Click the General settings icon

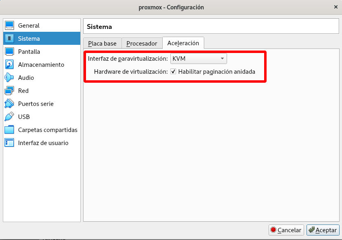pos(9,26)
